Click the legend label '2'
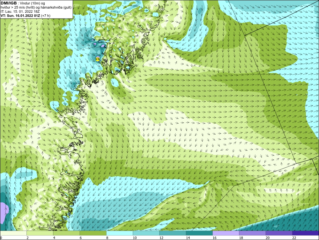Screen dimensions: 319x240 (x=27, y=238)
